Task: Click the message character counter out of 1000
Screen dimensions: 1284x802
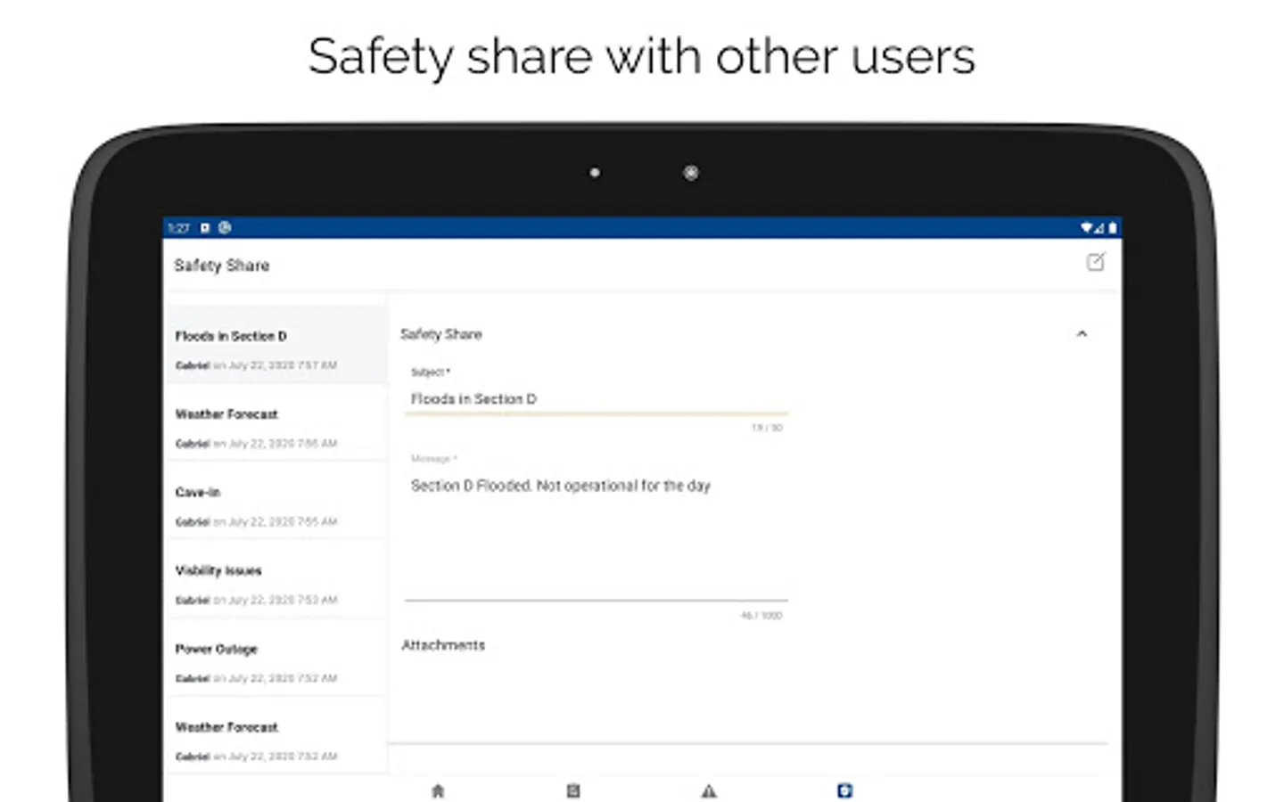Action: pyautogui.click(x=761, y=616)
